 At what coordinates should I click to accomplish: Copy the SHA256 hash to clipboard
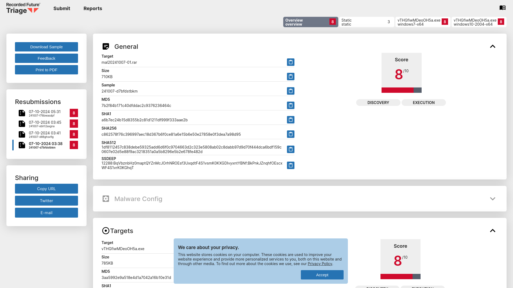291,134
